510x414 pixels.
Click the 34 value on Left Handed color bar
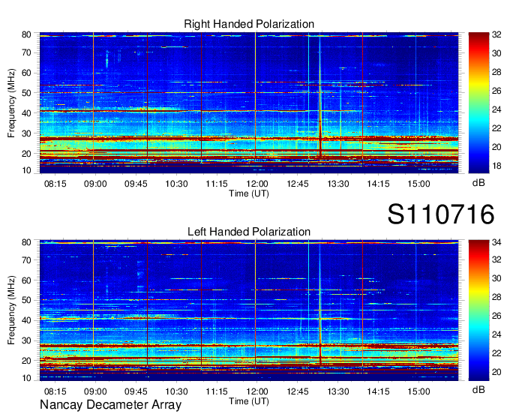point(496,242)
